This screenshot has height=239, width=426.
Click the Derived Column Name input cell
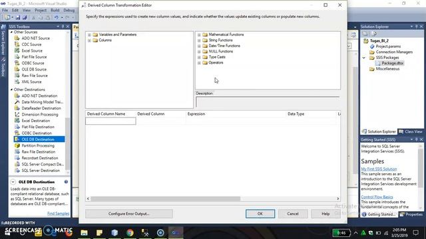110,121
